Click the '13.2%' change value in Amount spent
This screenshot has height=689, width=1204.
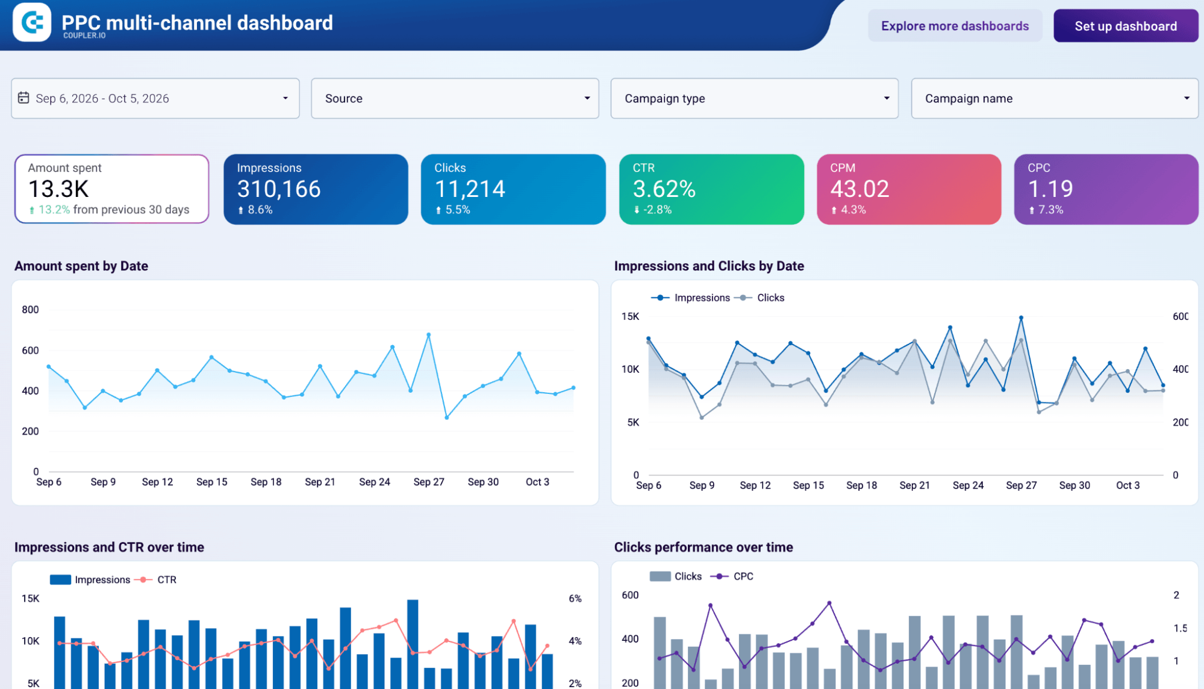point(54,210)
